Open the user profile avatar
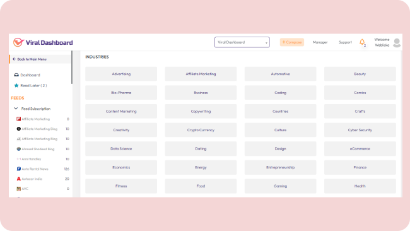Image resolution: width=410 pixels, height=231 pixels. tap(397, 43)
